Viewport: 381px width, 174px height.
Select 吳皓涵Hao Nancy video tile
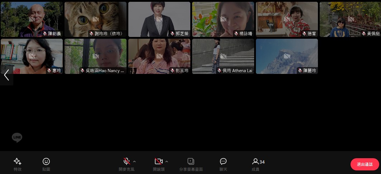[95, 56]
